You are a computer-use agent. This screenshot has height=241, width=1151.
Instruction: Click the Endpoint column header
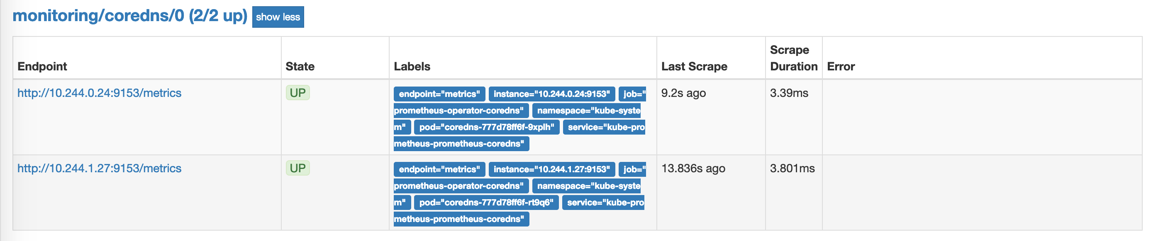(42, 67)
